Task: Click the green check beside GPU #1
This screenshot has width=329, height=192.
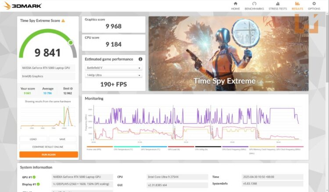Action: click(x=34, y=177)
